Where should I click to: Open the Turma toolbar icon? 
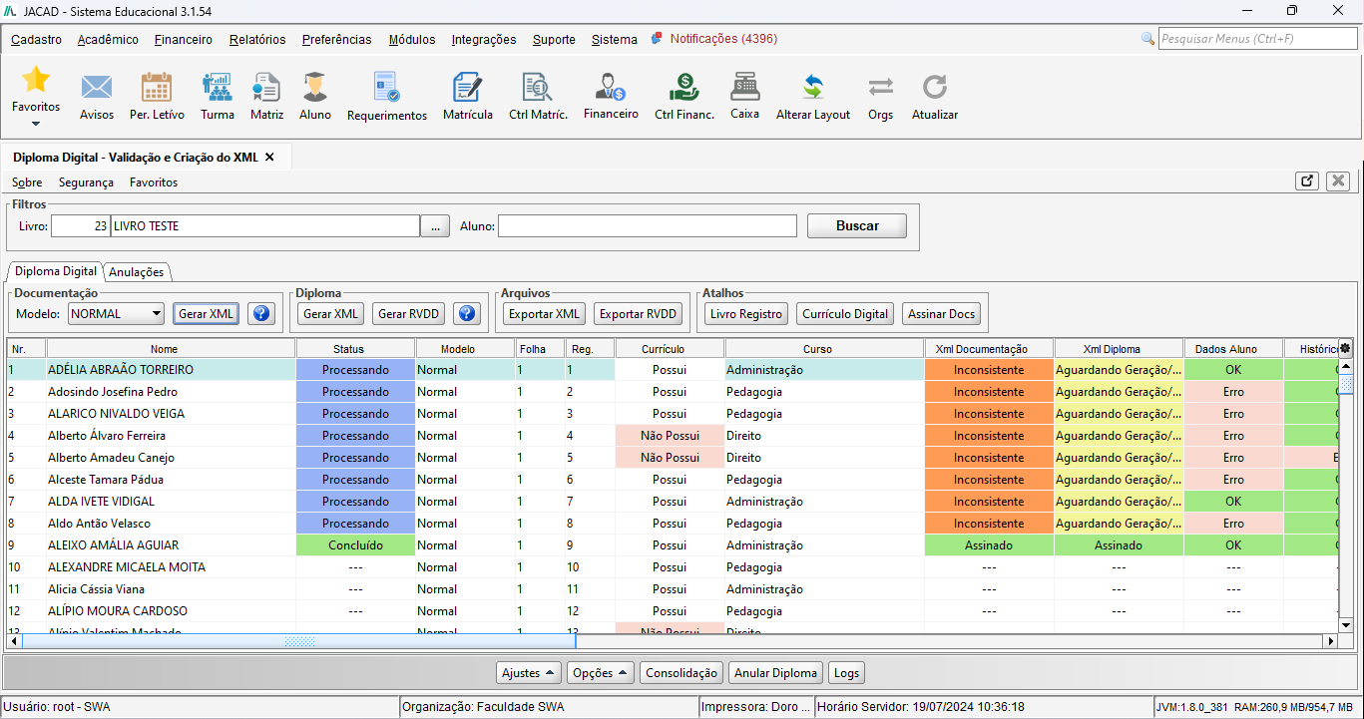pyautogui.click(x=217, y=88)
